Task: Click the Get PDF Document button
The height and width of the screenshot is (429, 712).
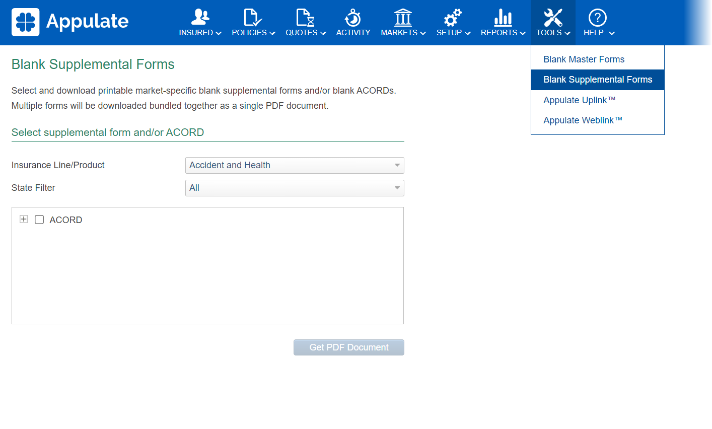Action: pyautogui.click(x=348, y=347)
